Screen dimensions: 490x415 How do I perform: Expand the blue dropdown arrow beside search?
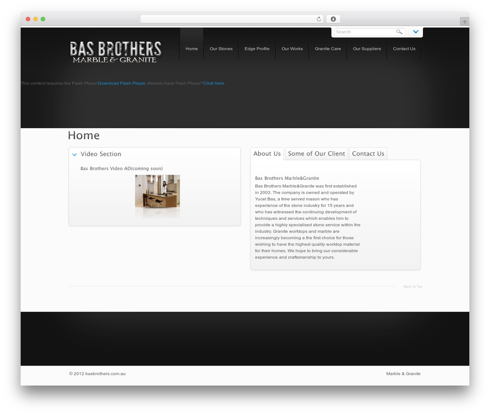[416, 32]
